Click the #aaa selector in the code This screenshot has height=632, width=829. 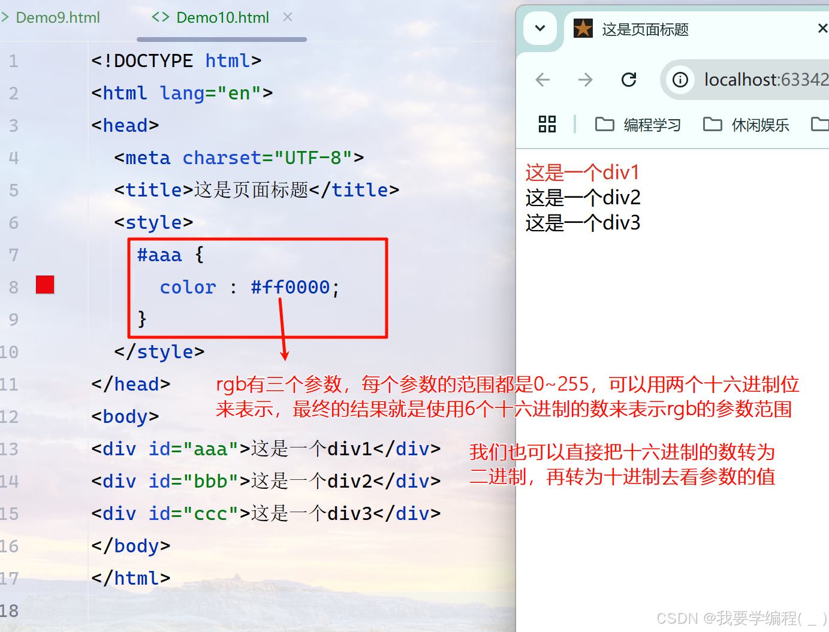click(159, 255)
